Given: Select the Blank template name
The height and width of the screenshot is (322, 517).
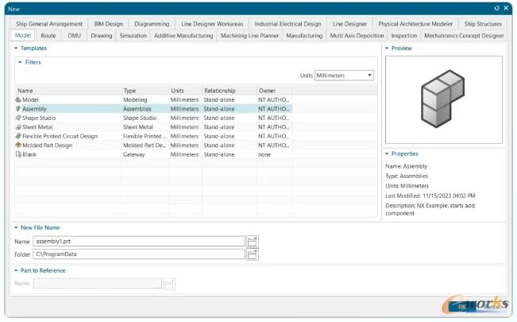Looking at the screenshot, I should pos(29,154).
